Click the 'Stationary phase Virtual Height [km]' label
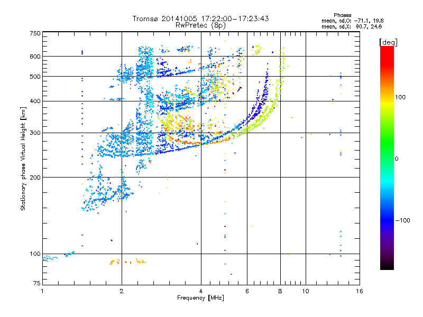The width and height of the screenshot is (423, 317). click(23, 158)
